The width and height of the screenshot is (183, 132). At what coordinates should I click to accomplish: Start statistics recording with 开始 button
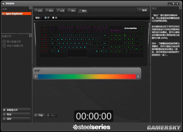[x=39, y=115]
